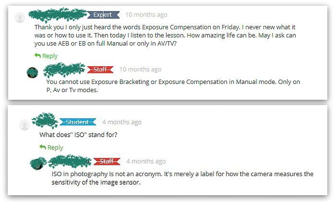
Task: Click the green reply arrow under the Exposure Compensation comment
Action: pos(37,56)
